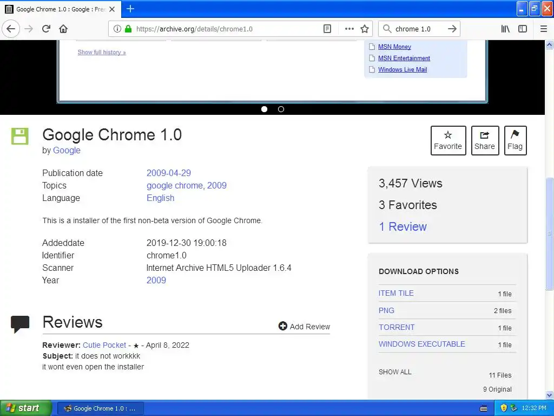Click the 3 Favorites text
554x416 pixels.
(408, 205)
